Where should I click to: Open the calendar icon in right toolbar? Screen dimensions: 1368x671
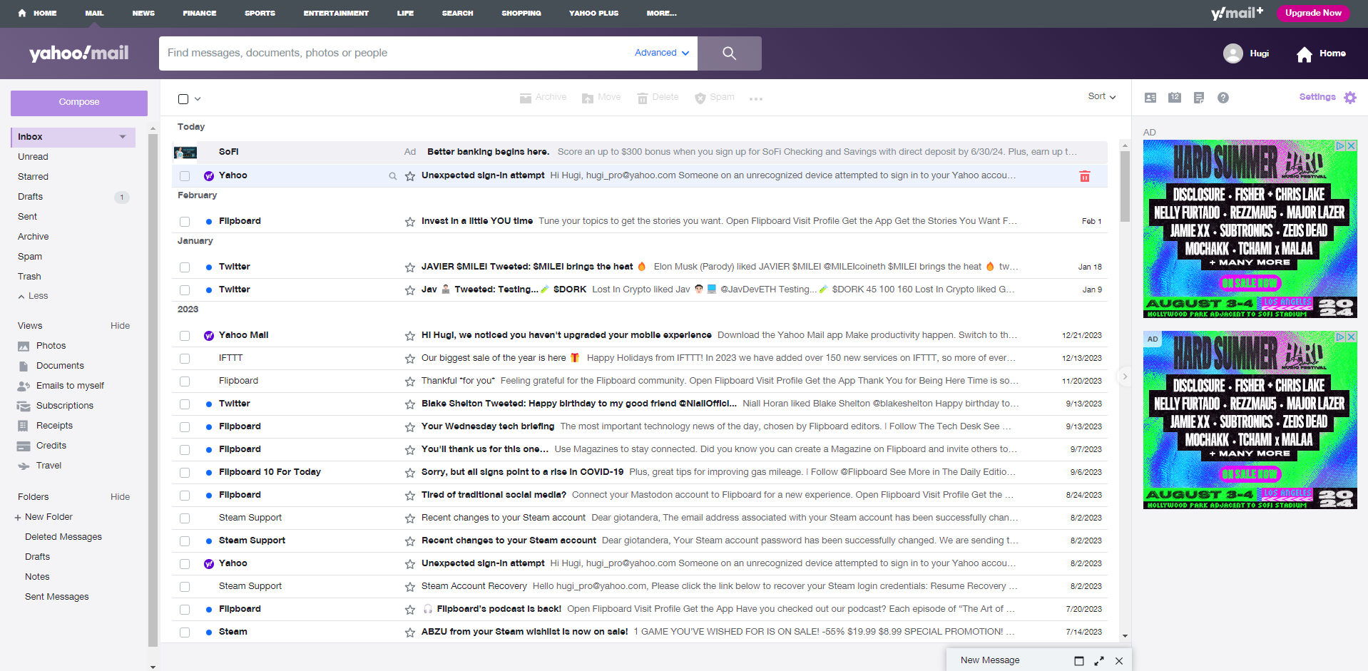click(x=1175, y=98)
